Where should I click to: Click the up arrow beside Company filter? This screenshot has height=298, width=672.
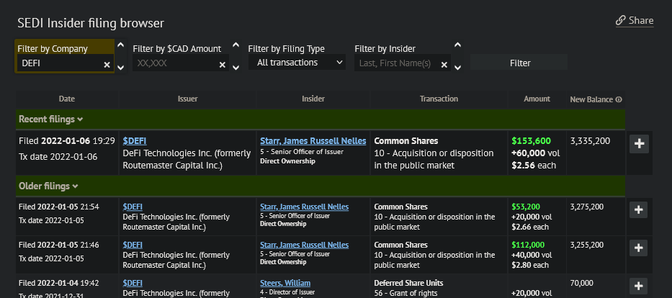point(120,45)
